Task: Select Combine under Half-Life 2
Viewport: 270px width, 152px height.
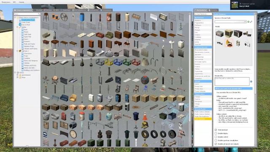Action: coord(27,58)
